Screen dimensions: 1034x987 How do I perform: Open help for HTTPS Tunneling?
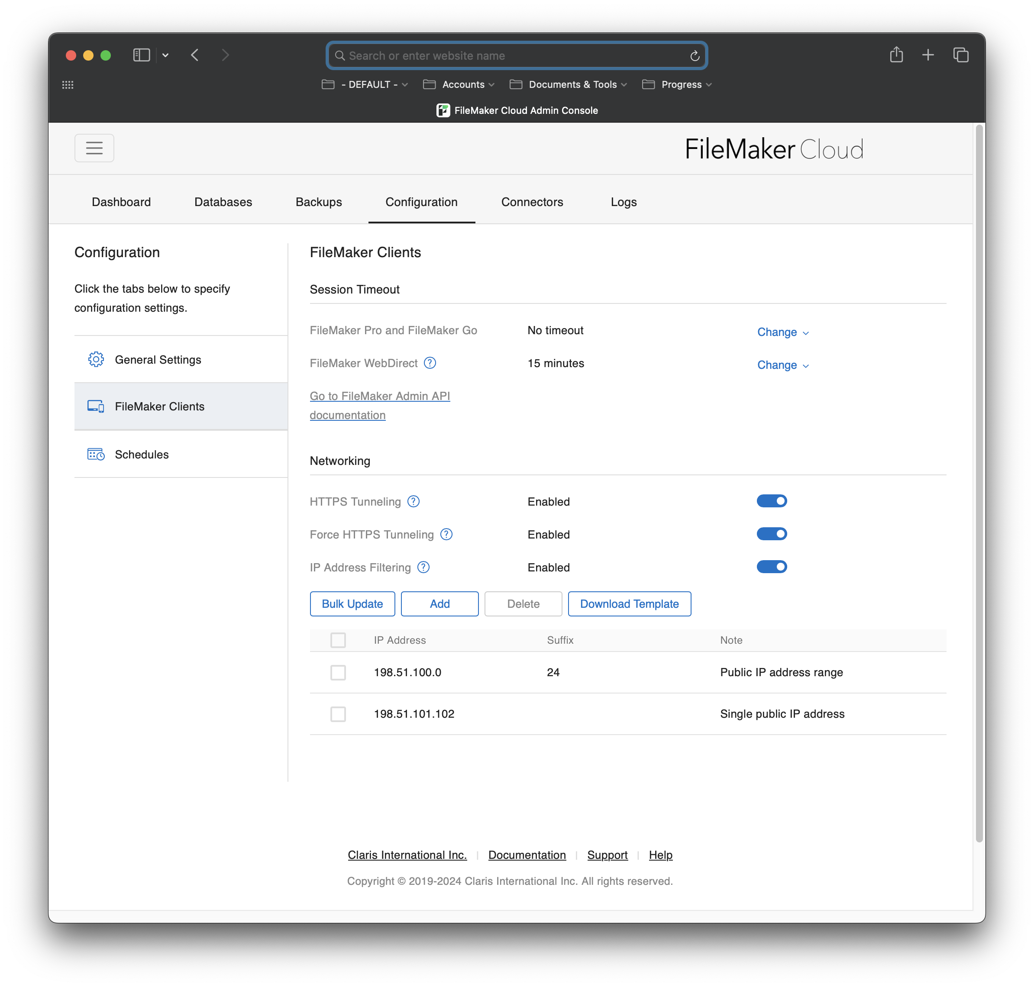[x=414, y=501]
